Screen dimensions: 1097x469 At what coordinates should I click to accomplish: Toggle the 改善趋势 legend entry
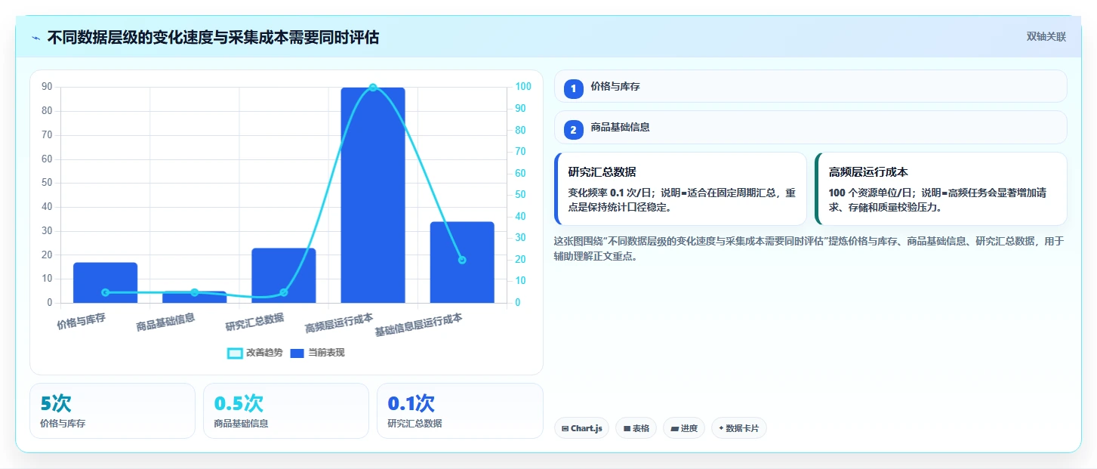tap(255, 353)
